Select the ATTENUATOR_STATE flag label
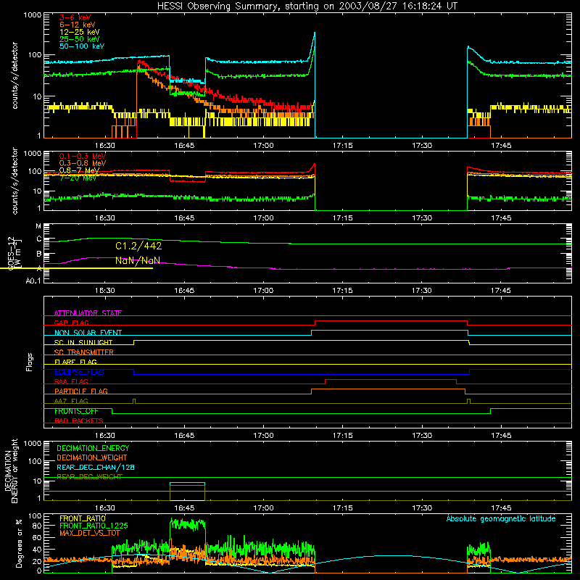The image size is (580, 580). (88, 313)
